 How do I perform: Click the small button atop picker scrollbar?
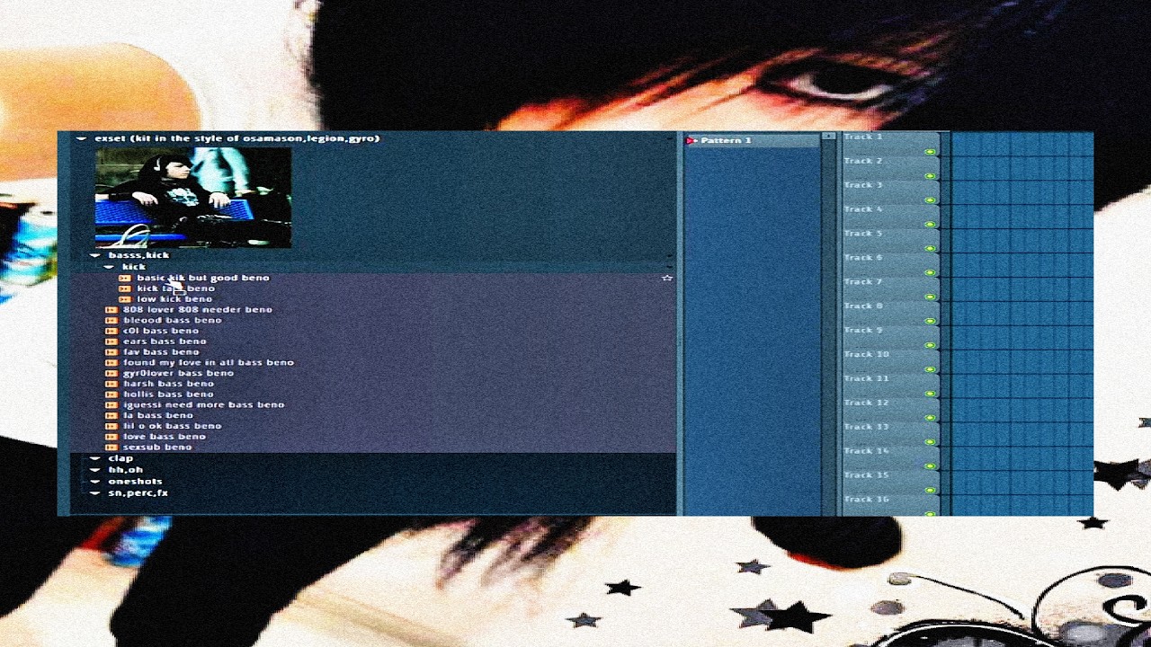[828, 137]
